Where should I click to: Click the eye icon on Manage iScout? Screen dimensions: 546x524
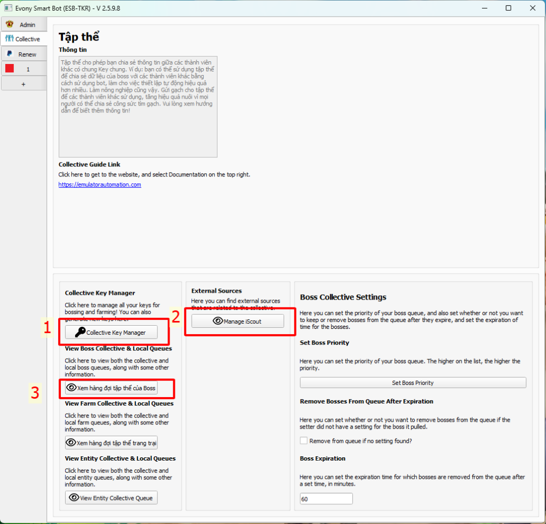[x=218, y=321]
